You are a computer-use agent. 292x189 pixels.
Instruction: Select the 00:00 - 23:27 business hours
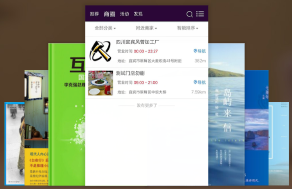[146, 51]
